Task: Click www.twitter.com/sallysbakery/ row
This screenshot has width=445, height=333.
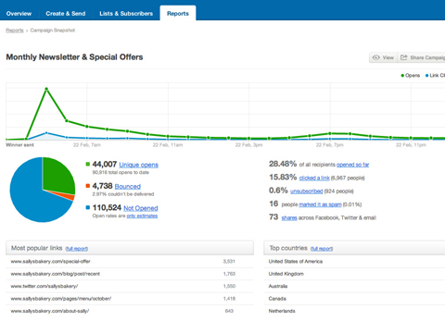Action: tap(130, 286)
